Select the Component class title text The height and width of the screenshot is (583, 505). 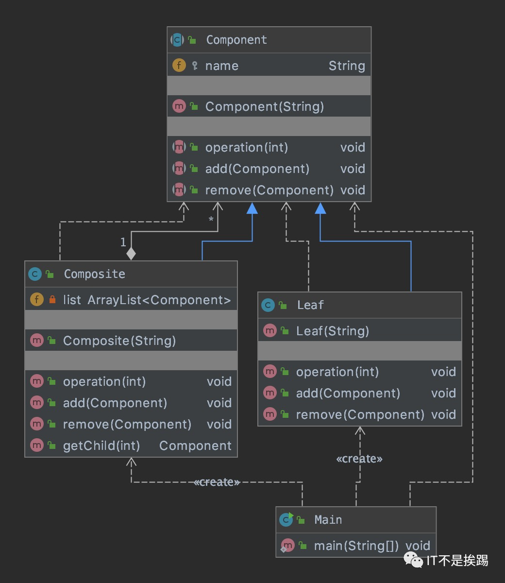(237, 40)
